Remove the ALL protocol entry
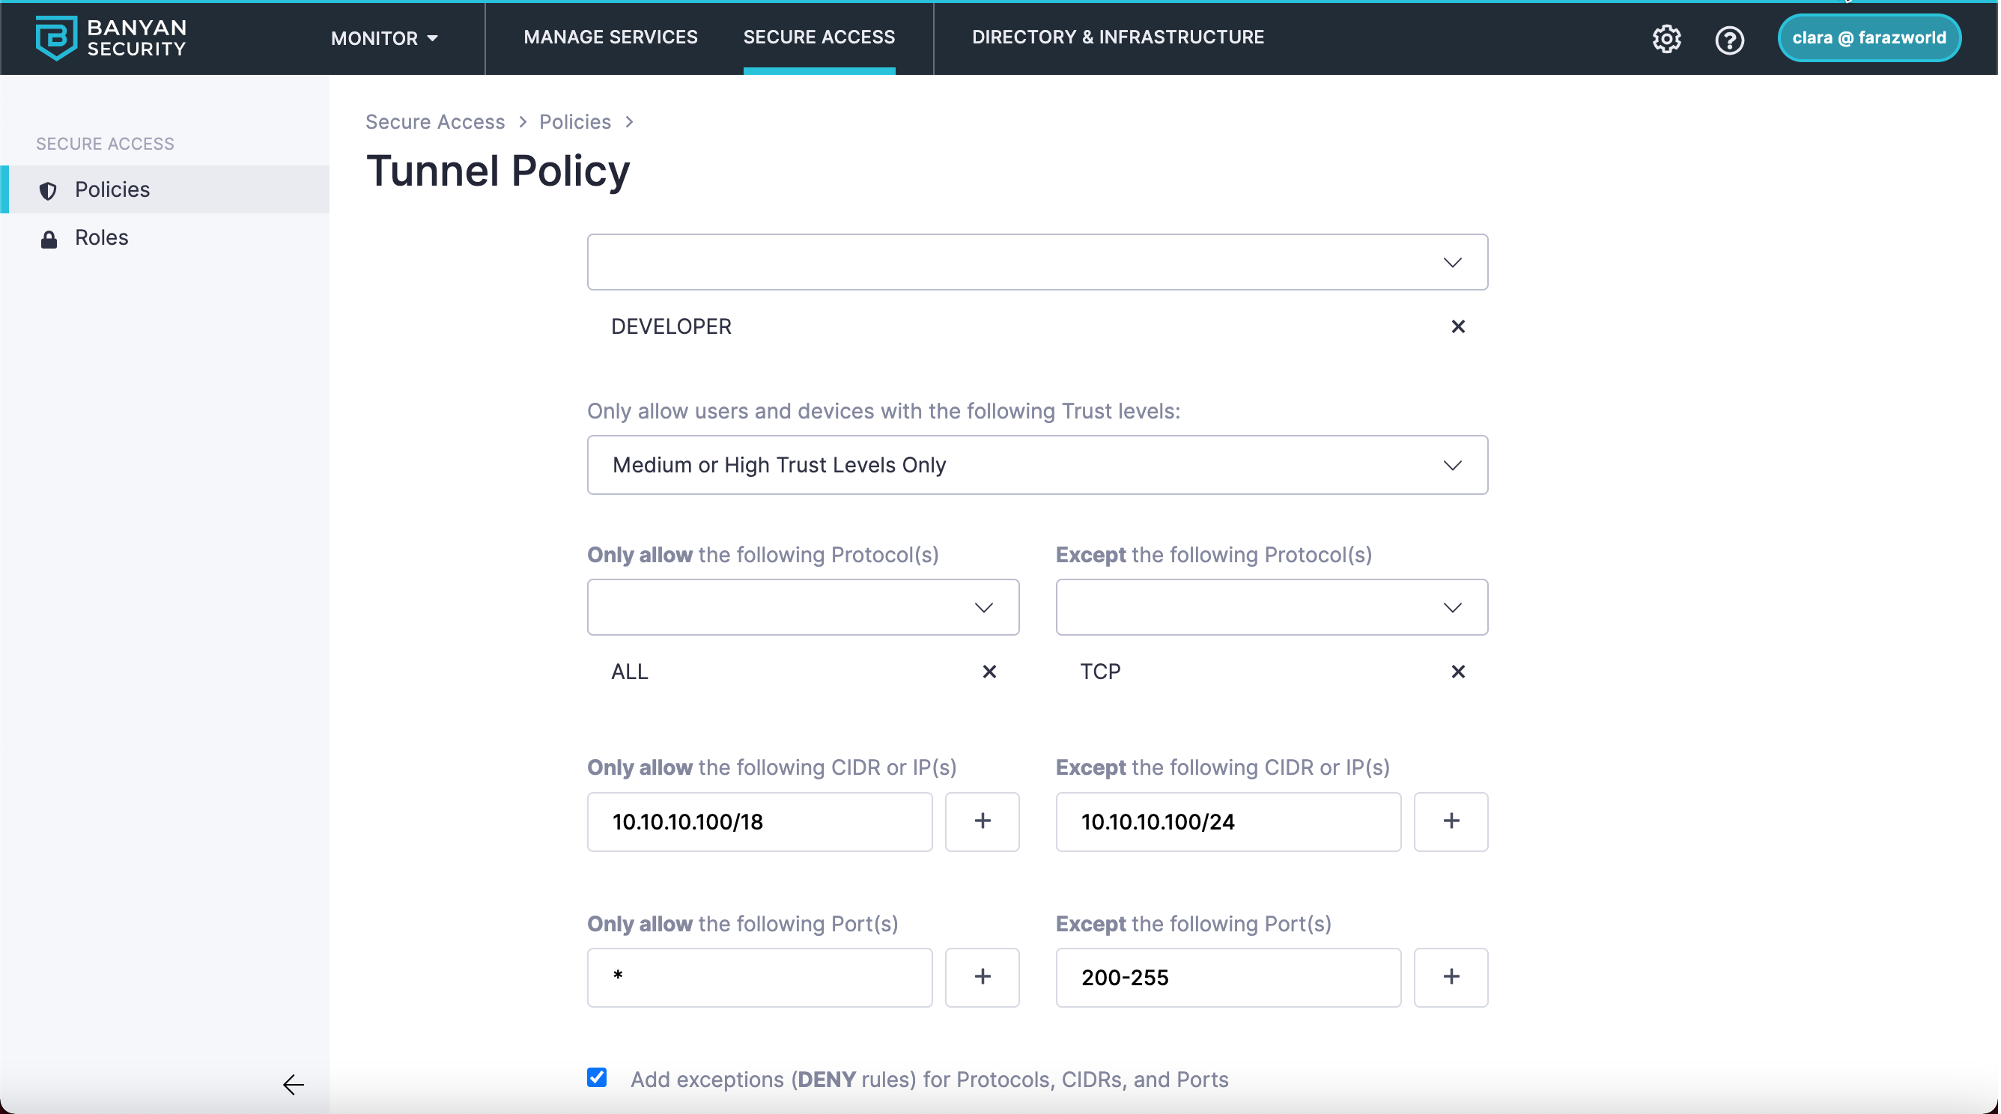The image size is (2001, 1114). click(989, 672)
